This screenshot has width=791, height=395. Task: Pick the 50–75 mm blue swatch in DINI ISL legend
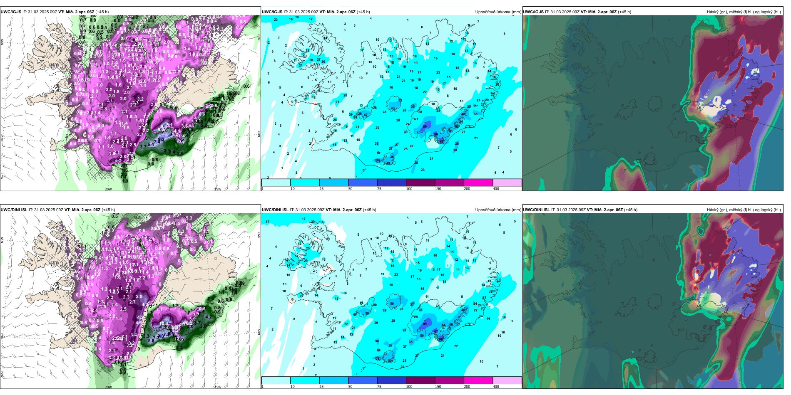click(x=363, y=380)
